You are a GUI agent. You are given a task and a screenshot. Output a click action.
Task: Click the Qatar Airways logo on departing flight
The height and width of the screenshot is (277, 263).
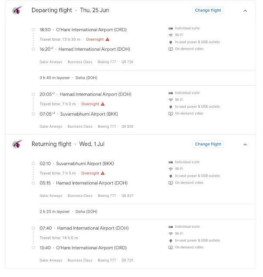click(17, 10)
